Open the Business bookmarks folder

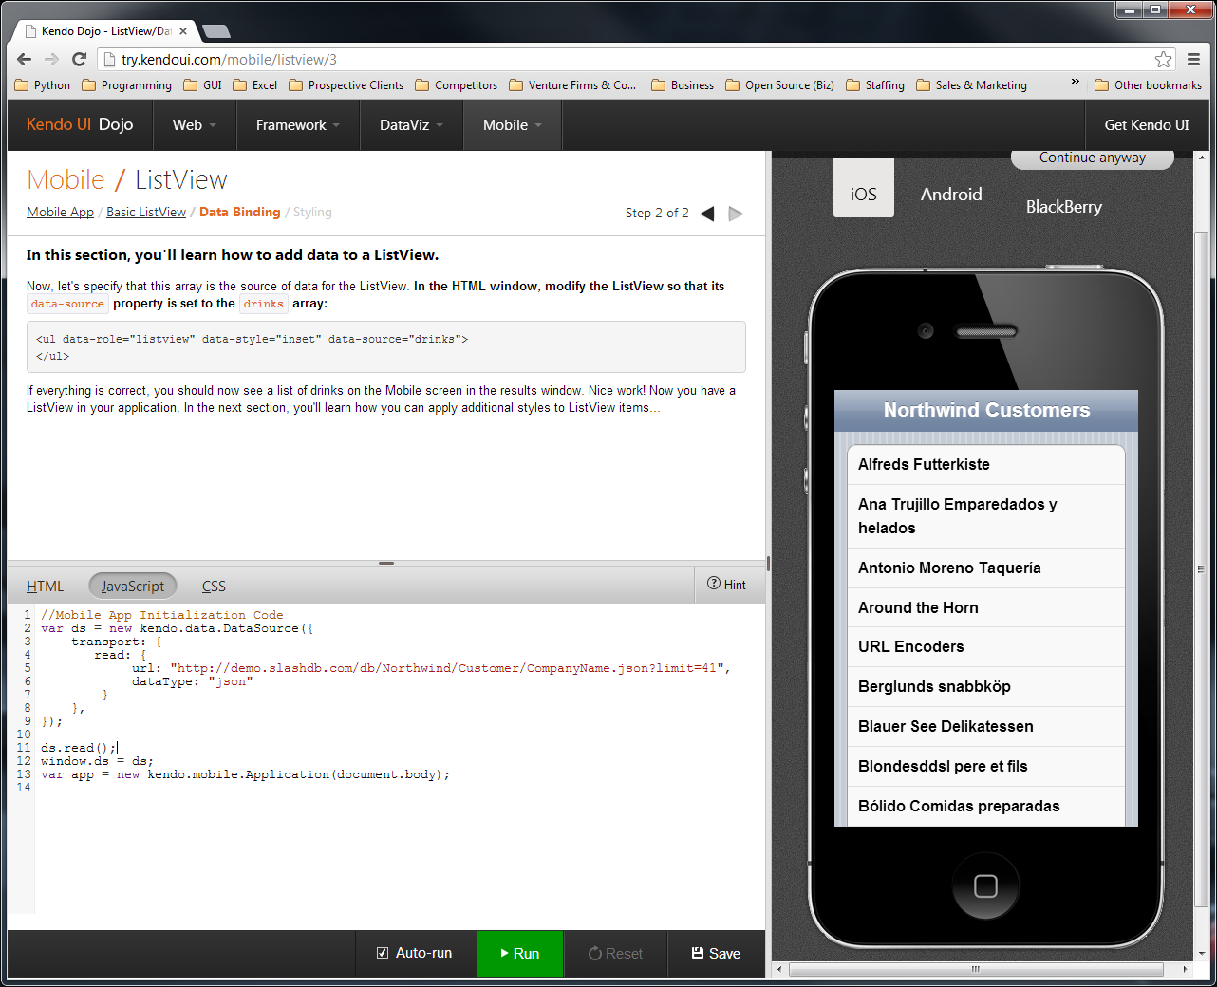[x=683, y=85]
